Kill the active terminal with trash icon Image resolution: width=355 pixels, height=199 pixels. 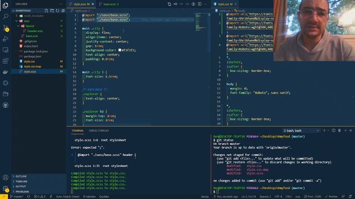tap(339, 130)
